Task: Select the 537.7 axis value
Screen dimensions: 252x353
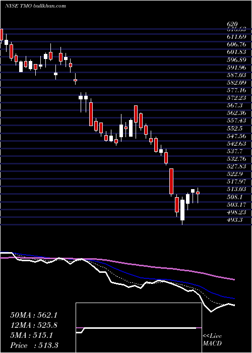Action: [234, 151]
